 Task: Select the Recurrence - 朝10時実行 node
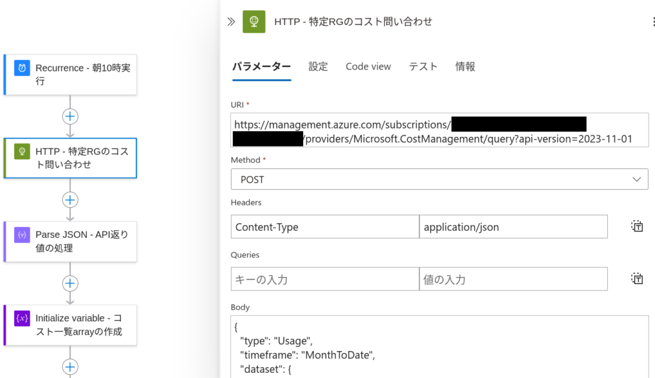coord(70,74)
